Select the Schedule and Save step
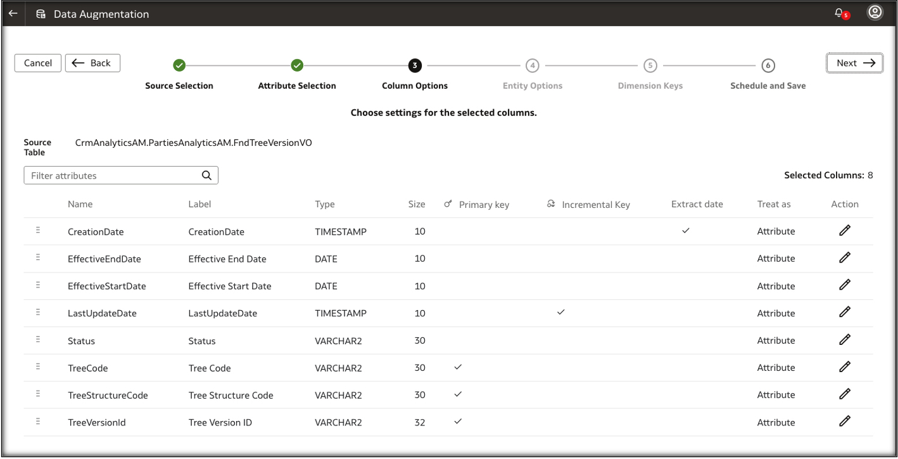 tap(768, 65)
